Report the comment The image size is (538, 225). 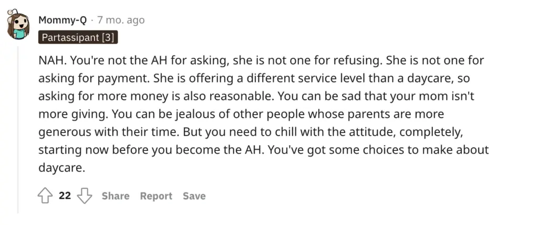click(156, 196)
